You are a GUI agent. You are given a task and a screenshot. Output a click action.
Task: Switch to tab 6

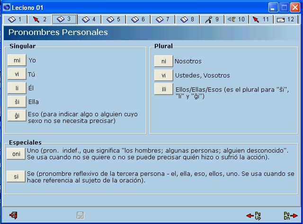click(x=138, y=19)
